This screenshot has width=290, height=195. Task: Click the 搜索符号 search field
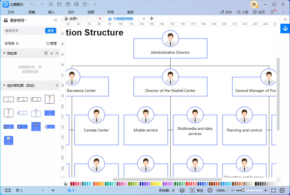click(x=24, y=31)
